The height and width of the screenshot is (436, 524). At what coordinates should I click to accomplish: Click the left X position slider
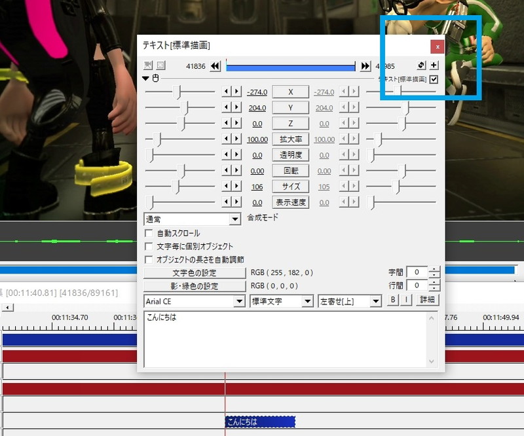(180, 92)
